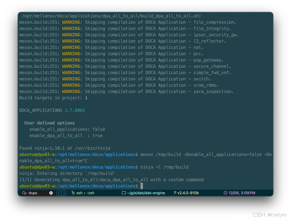Click the clock icon in status bar
291x220 pixels.
(225, 193)
